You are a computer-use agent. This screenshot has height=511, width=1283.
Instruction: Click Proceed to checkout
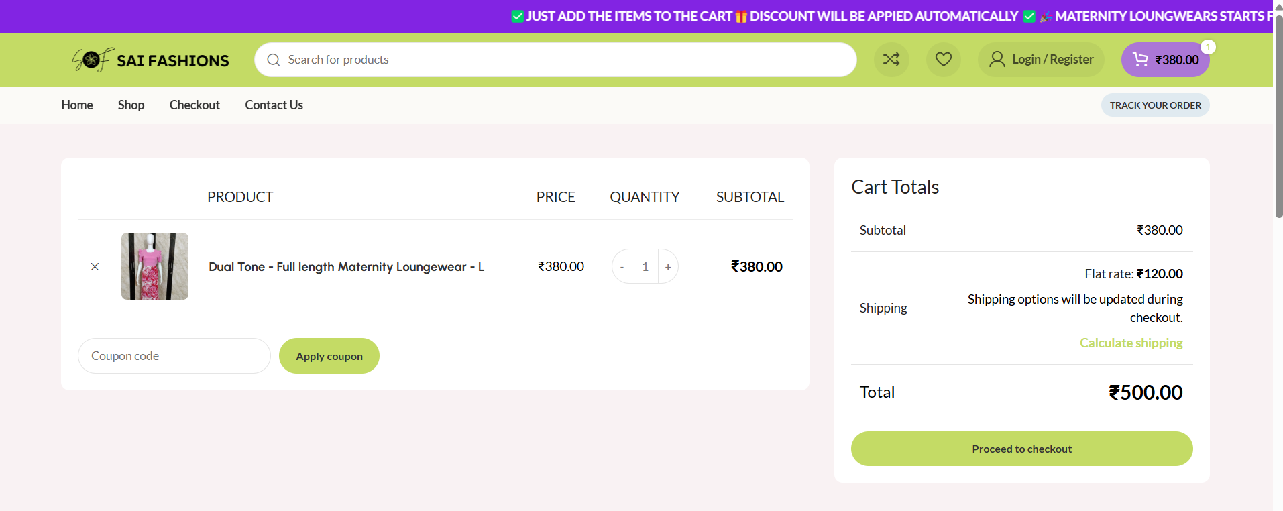[x=1021, y=449]
